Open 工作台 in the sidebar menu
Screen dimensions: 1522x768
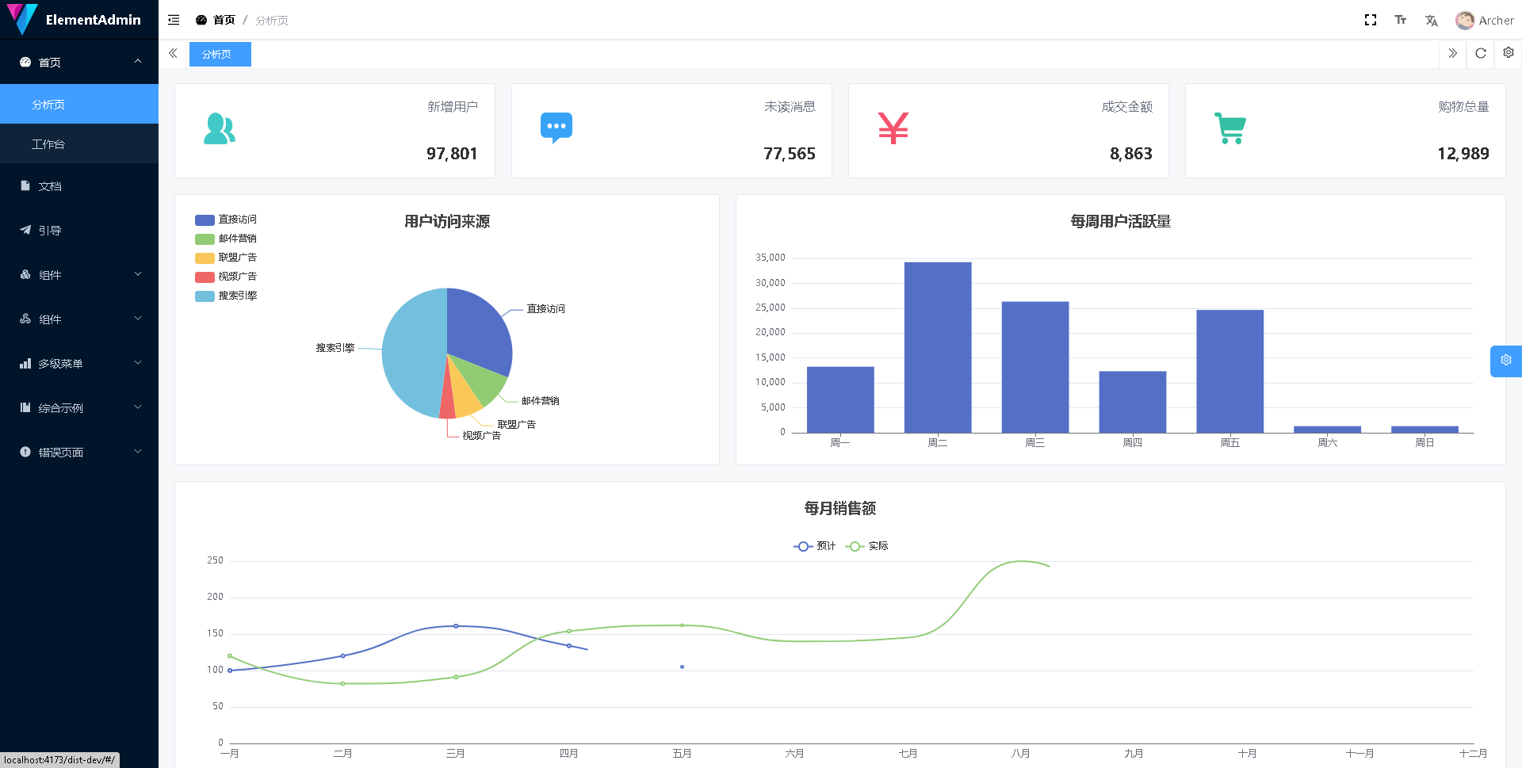point(48,144)
